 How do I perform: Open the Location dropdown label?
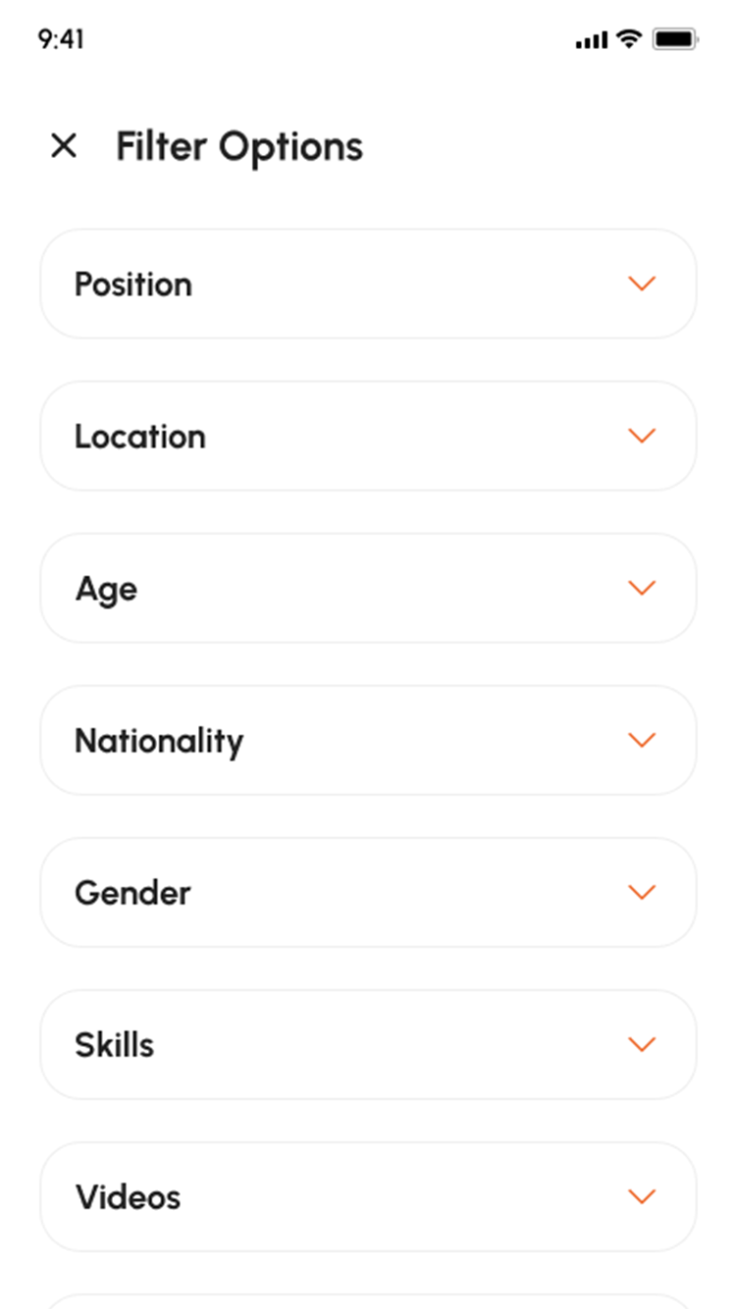[140, 437]
